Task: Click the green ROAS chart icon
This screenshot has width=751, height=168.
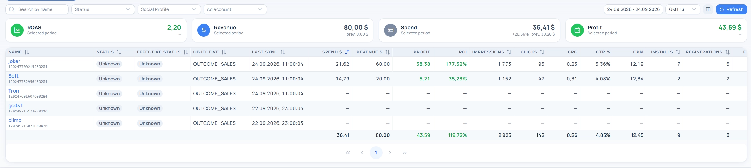Action: 17,30
